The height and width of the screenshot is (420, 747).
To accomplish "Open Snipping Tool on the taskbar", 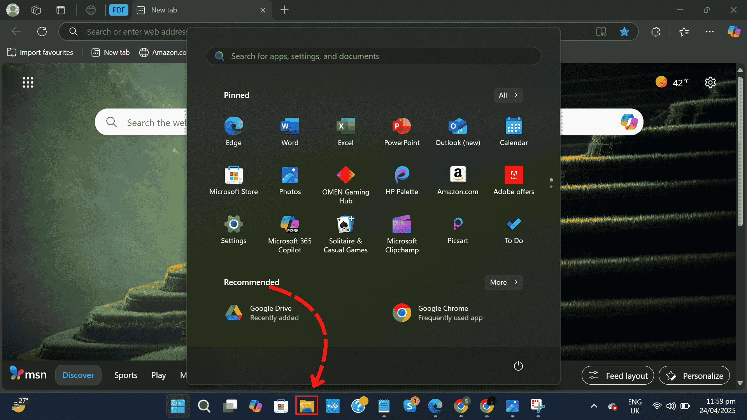I will click(x=538, y=406).
